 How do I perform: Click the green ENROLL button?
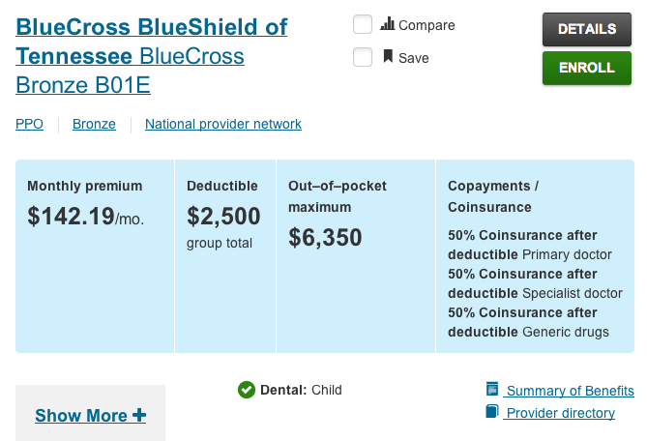587,68
